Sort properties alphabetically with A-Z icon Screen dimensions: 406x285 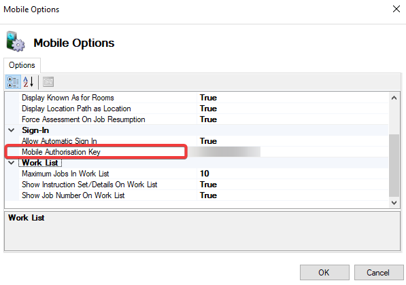pyautogui.click(x=29, y=82)
